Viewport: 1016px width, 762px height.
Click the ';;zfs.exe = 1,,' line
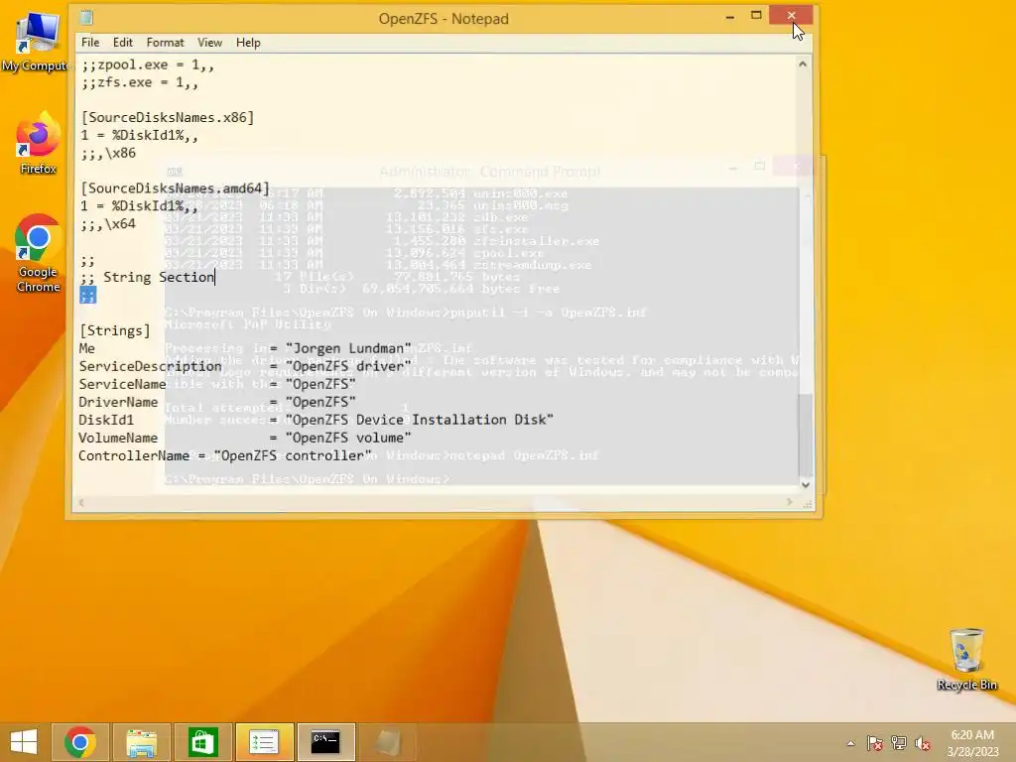point(139,82)
